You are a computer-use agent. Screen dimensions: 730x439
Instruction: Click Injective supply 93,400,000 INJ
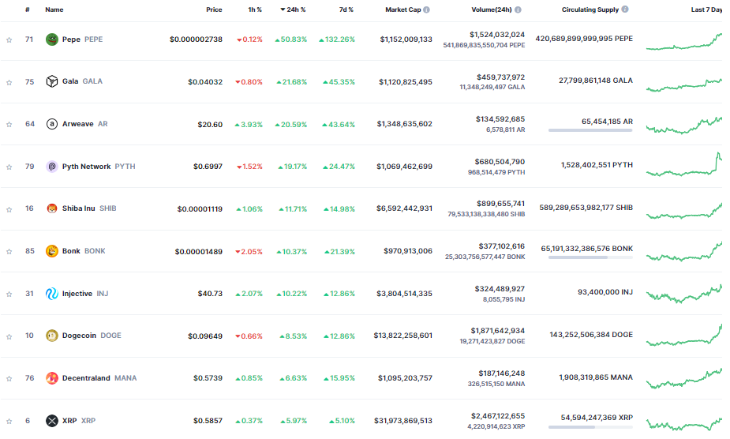tap(605, 292)
